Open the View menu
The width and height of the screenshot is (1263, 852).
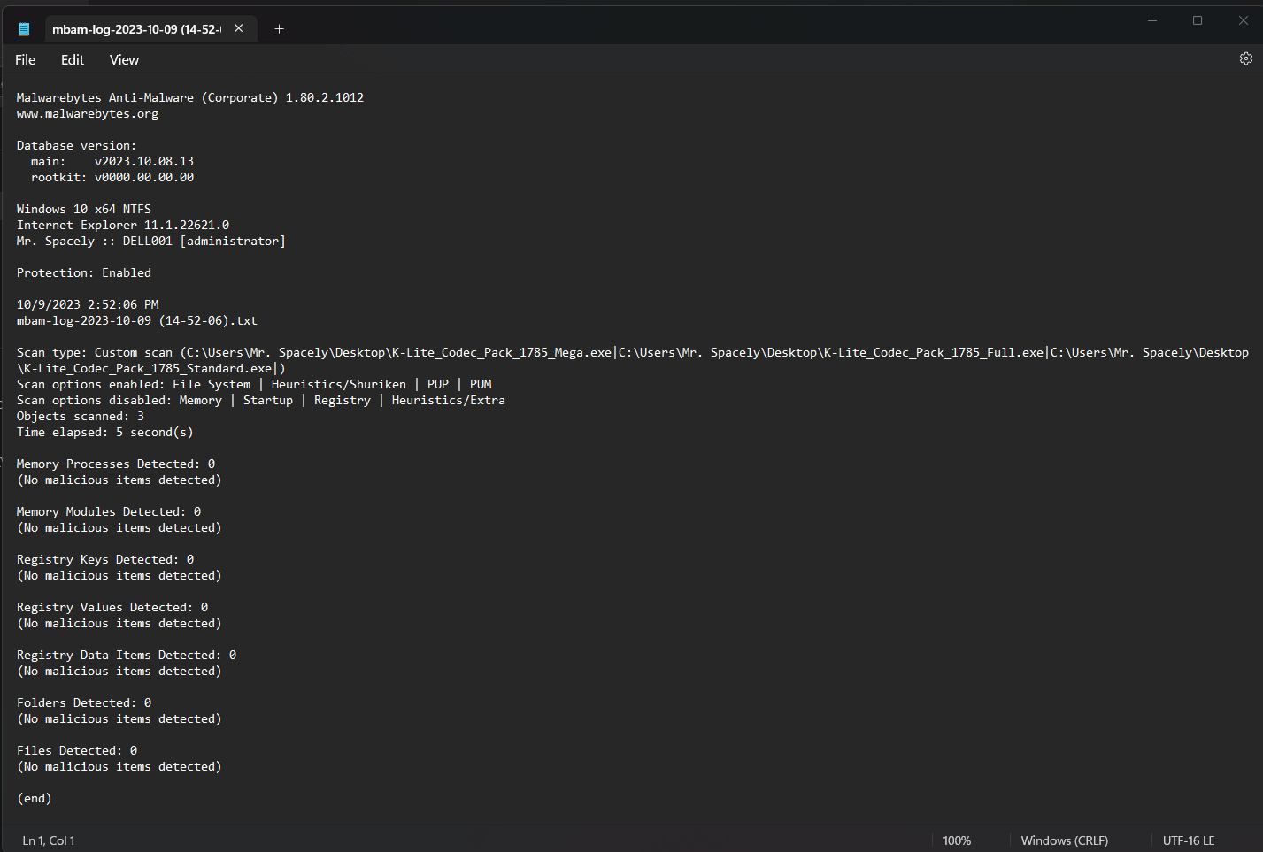[x=124, y=59]
